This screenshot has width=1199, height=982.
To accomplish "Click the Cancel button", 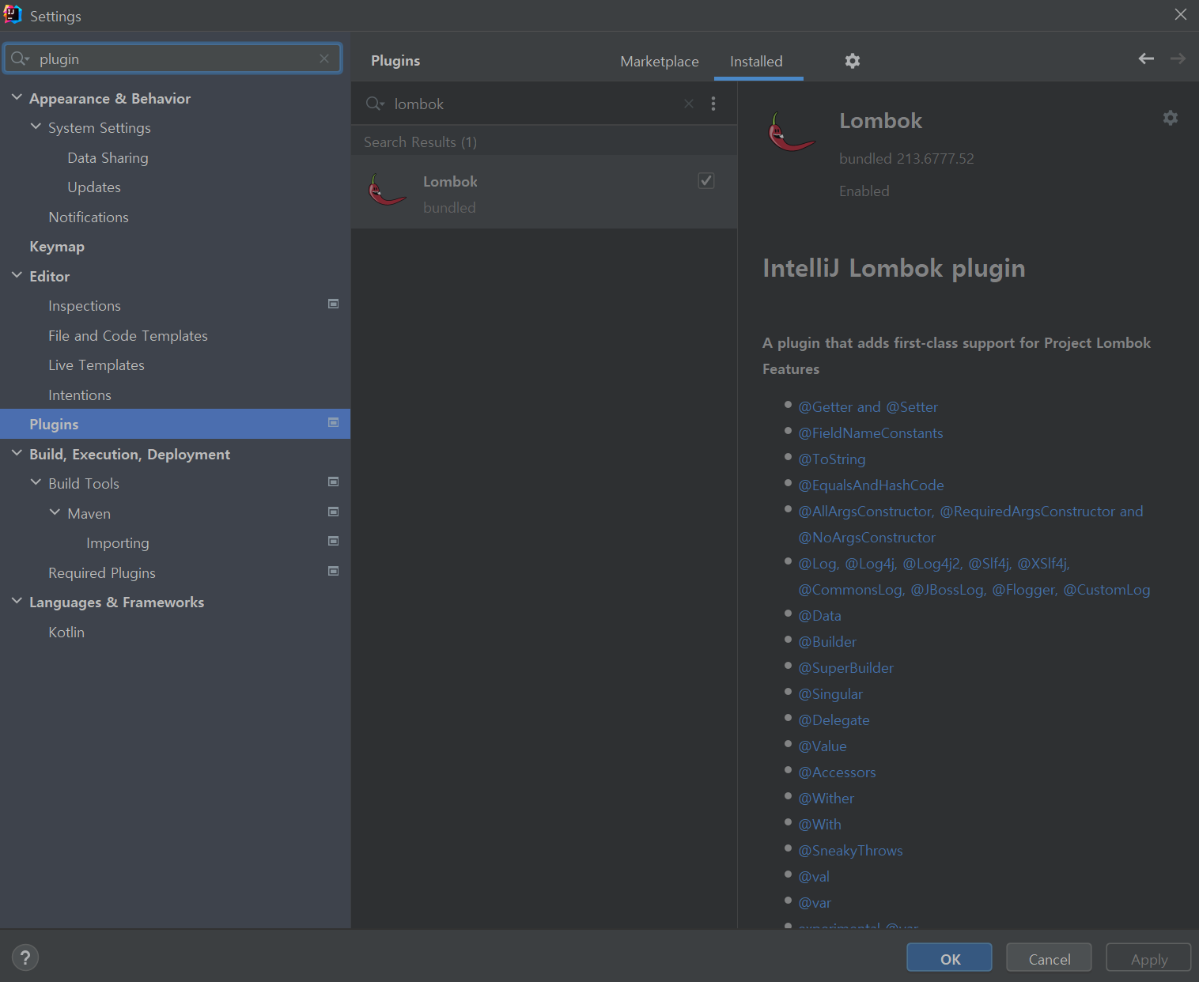I will [x=1049, y=958].
